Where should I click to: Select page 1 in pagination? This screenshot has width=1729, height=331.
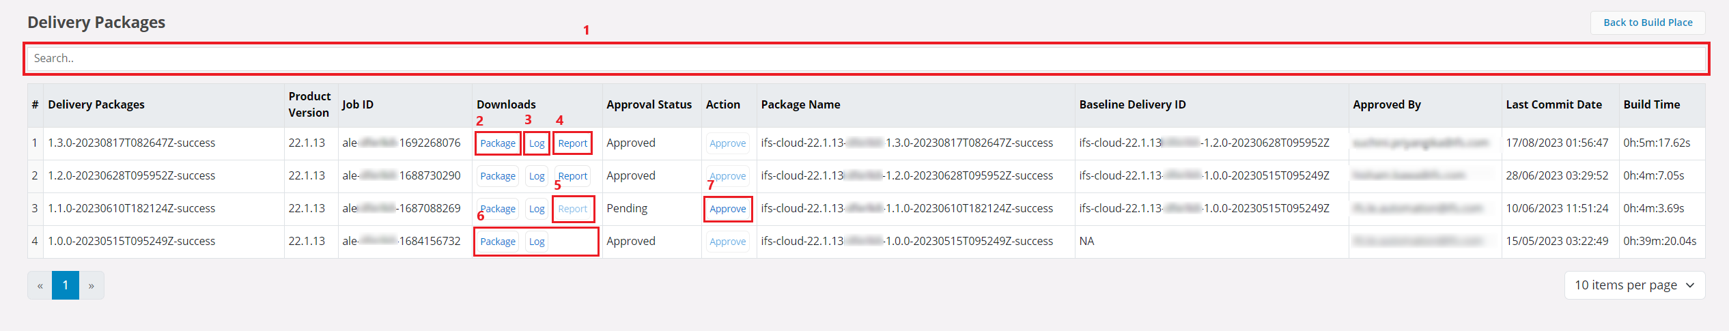click(66, 285)
